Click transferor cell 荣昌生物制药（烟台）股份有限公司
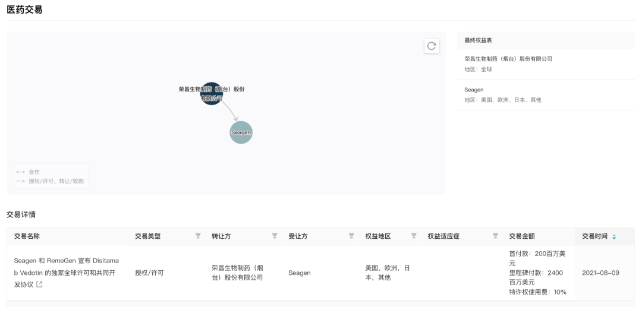Viewport: 642px width, 313px height. click(x=237, y=273)
